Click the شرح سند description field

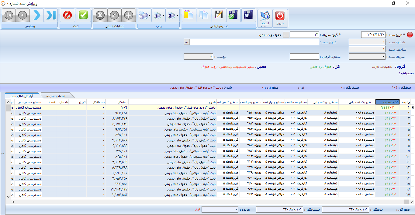(x=254, y=42)
